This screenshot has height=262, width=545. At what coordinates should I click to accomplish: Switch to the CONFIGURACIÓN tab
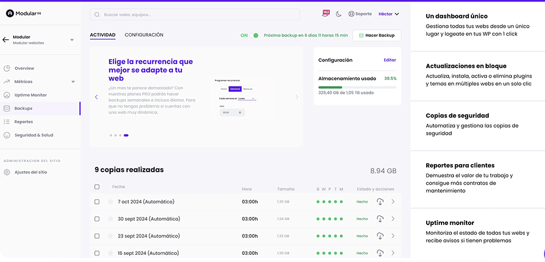tap(144, 35)
